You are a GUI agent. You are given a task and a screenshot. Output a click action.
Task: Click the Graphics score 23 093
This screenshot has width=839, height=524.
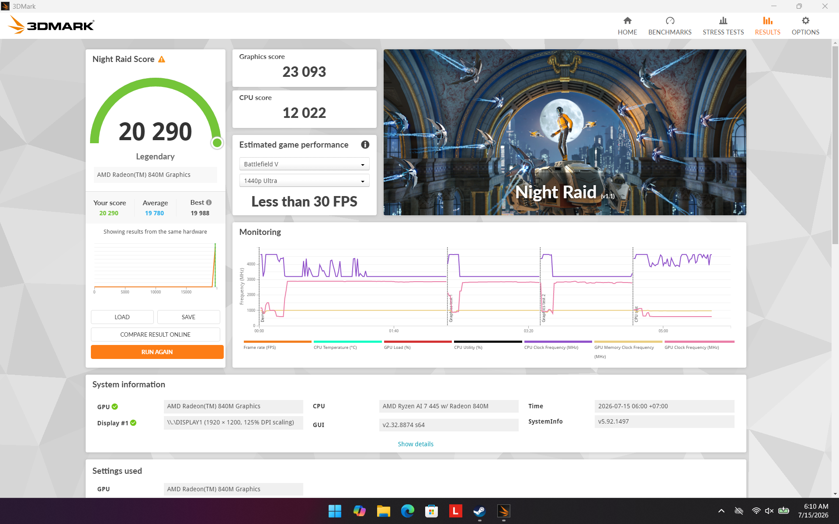(x=304, y=72)
